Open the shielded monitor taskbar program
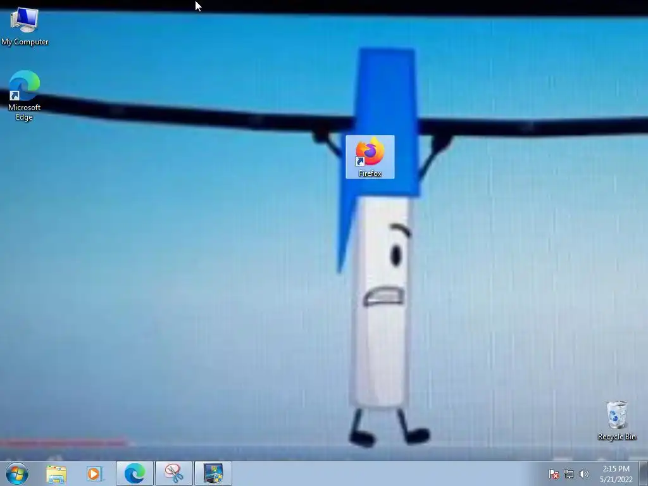Screen dimensions: 648x486 pos(213,473)
